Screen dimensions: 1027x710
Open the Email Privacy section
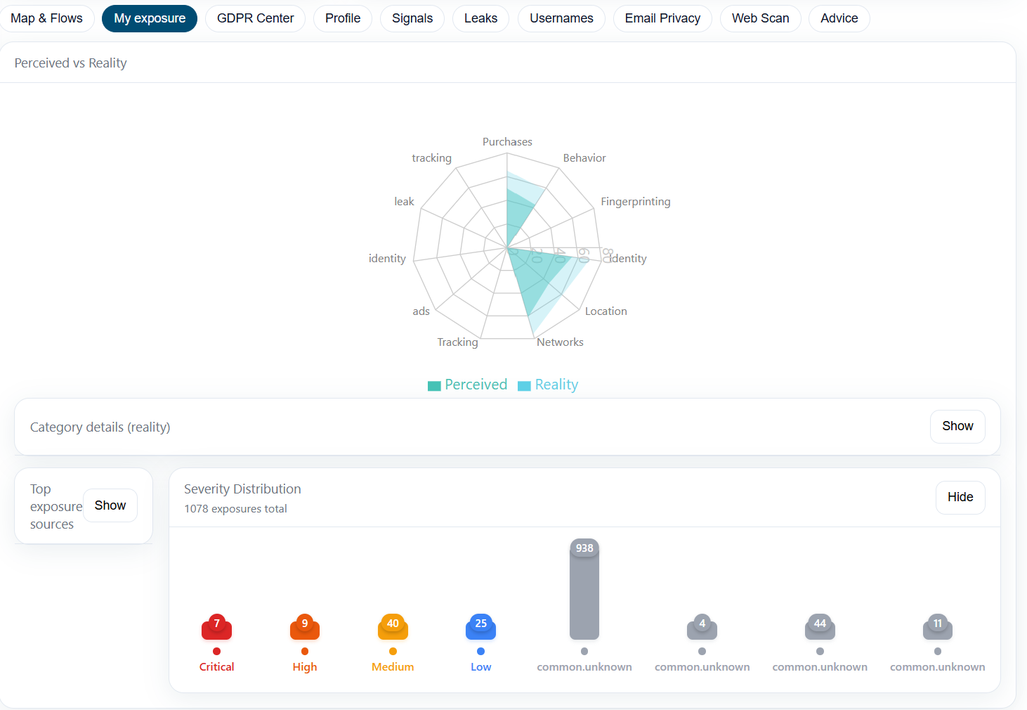(662, 18)
